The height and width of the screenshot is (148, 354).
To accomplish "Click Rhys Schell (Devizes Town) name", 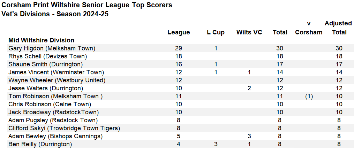I will (47, 56).
